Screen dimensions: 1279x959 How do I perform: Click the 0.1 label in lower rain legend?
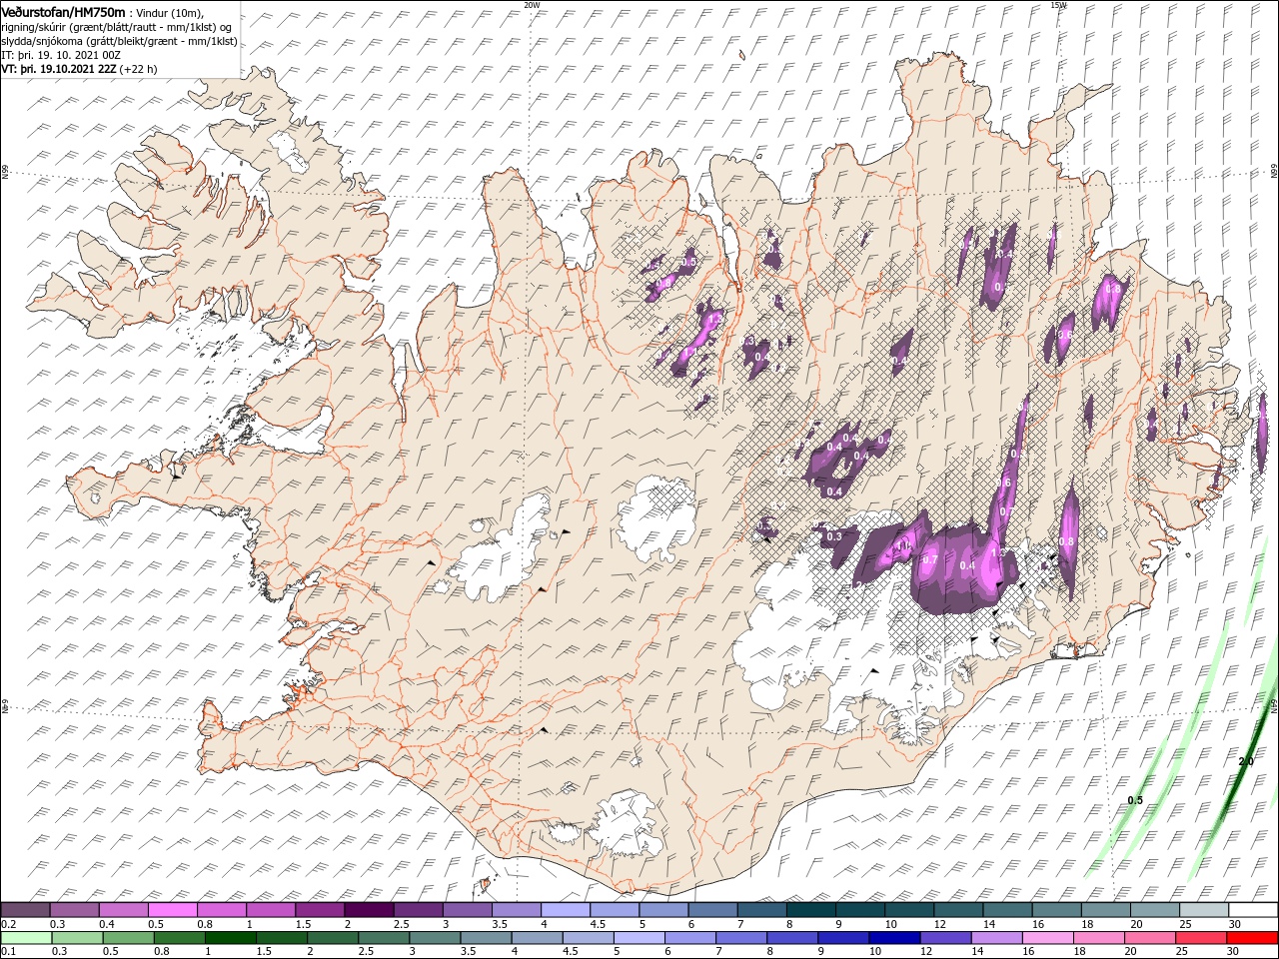[8, 951]
